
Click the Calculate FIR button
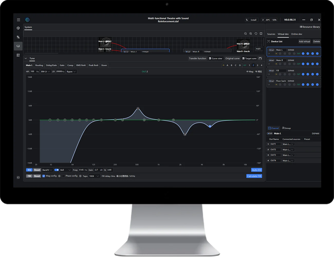point(254,176)
